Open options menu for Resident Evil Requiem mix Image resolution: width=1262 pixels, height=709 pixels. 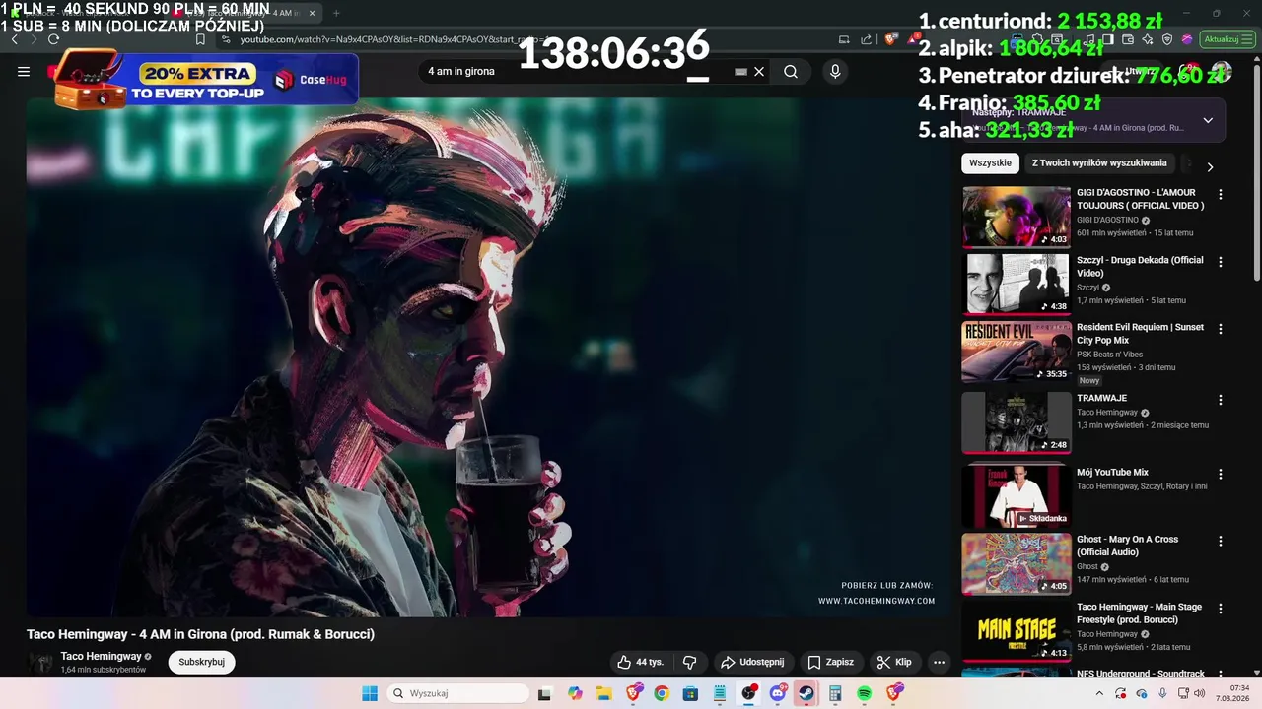coord(1221,329)
